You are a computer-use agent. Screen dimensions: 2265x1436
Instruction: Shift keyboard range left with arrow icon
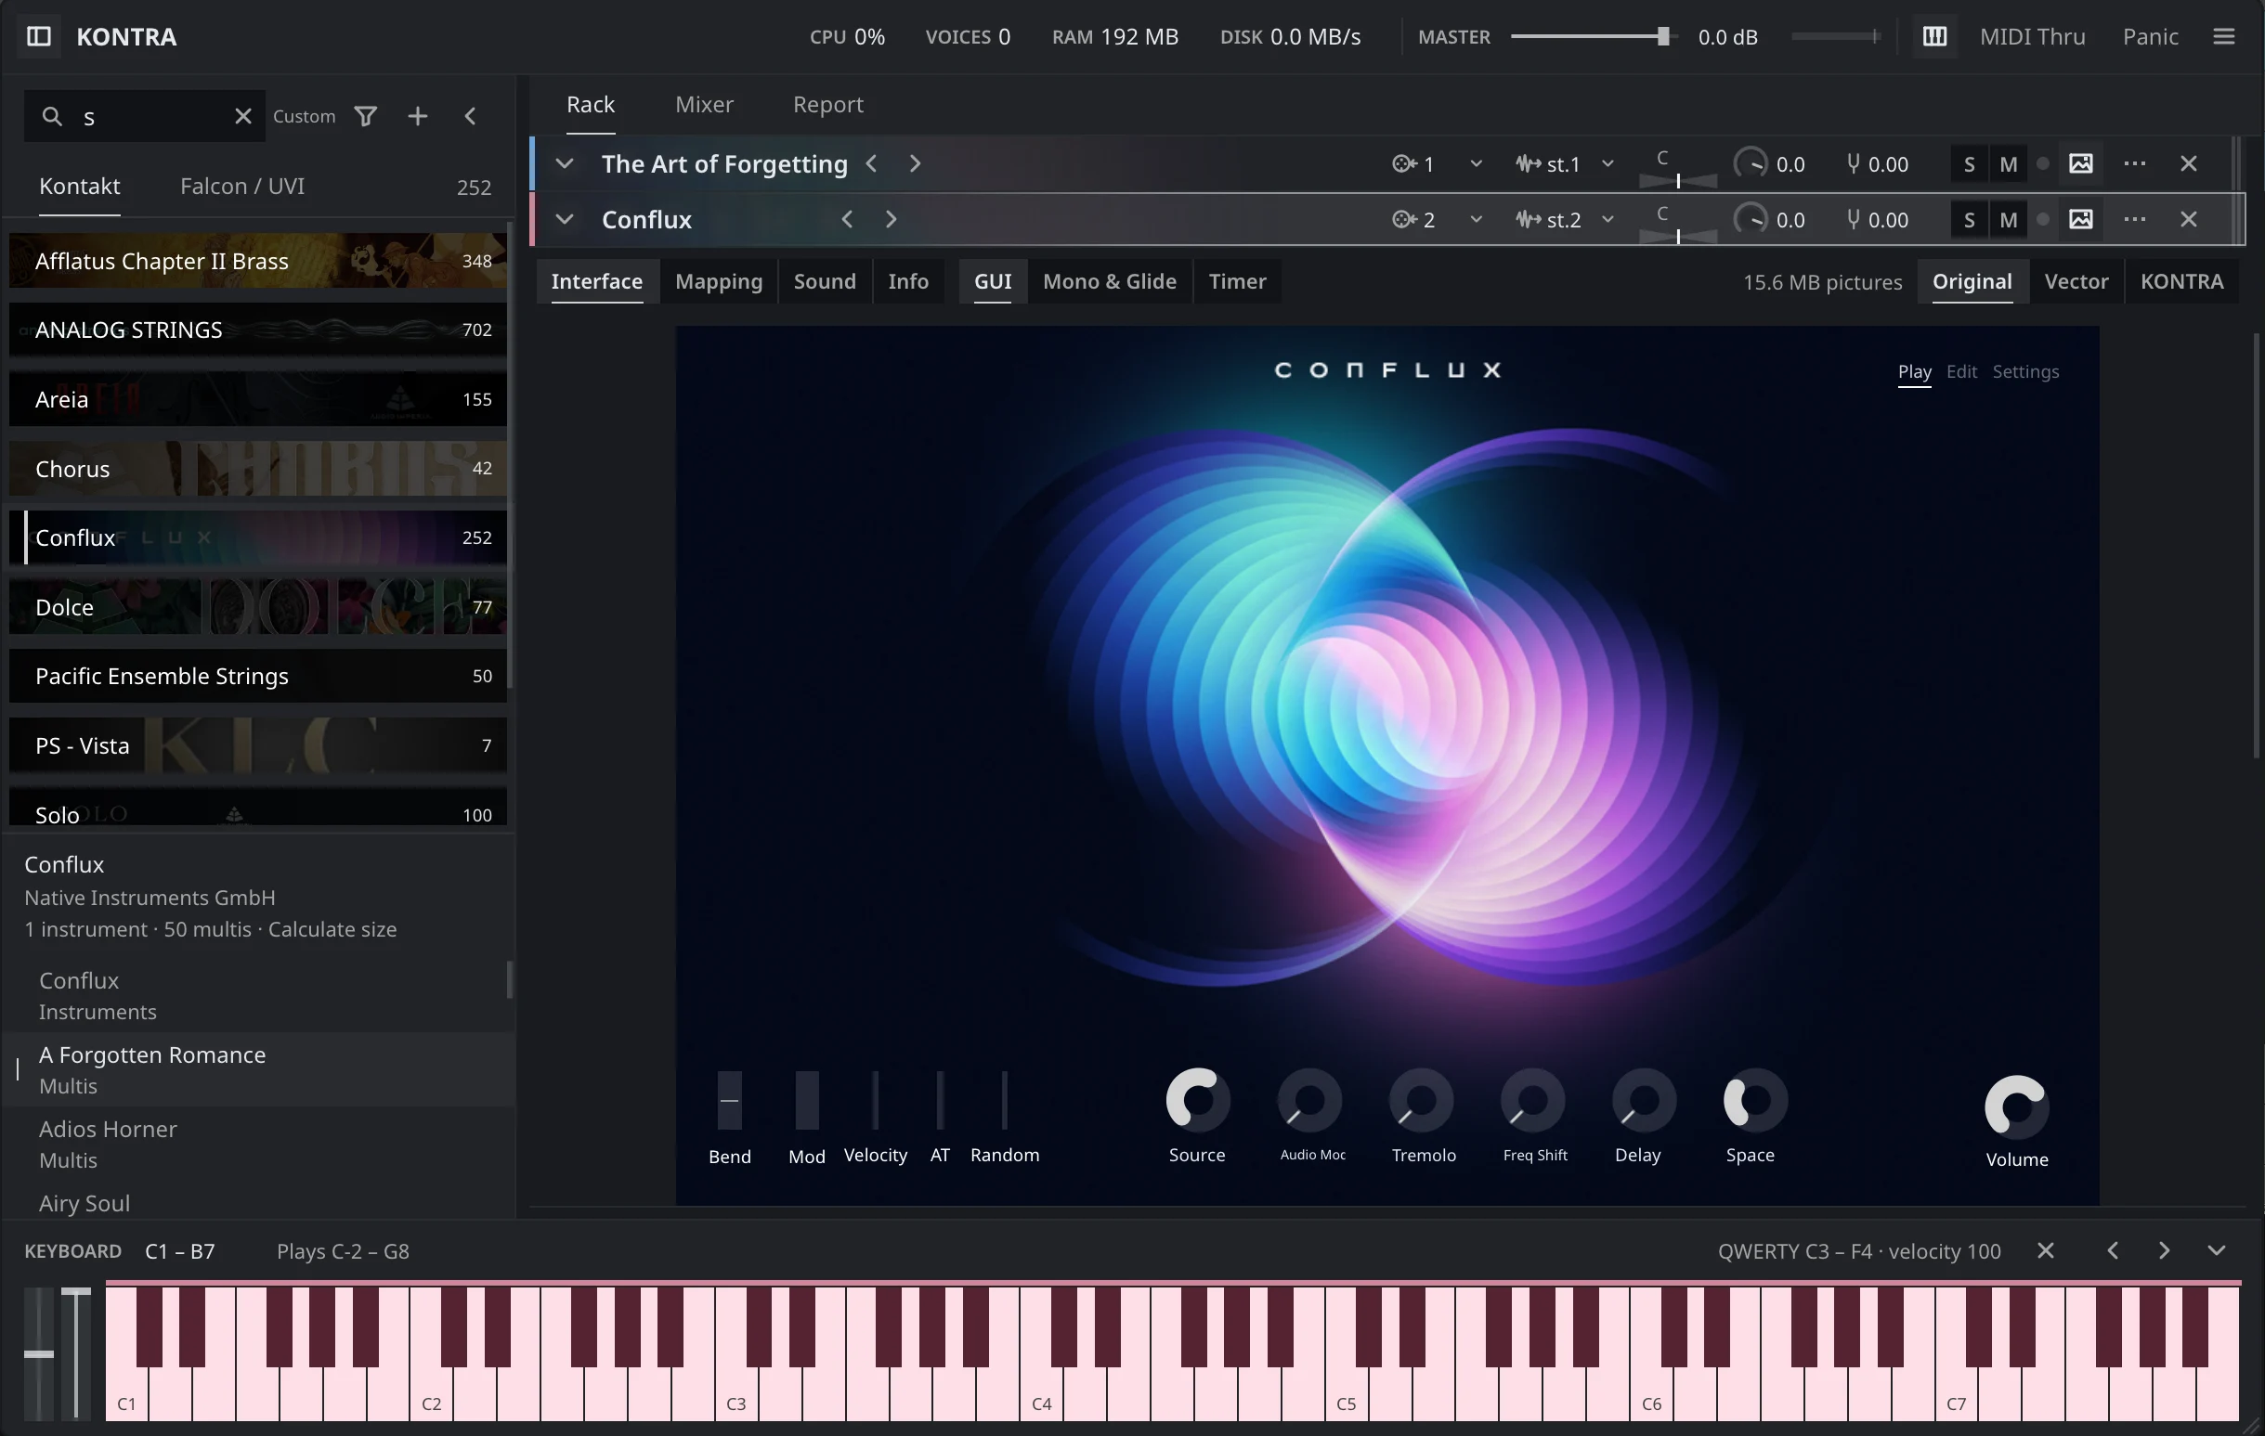point(2113,1250)
